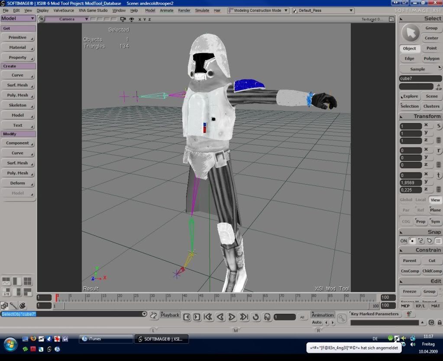Toggle snap ON button
This screenshot has width=443, height=361.
pyautogui.click(x=404, y=241)
